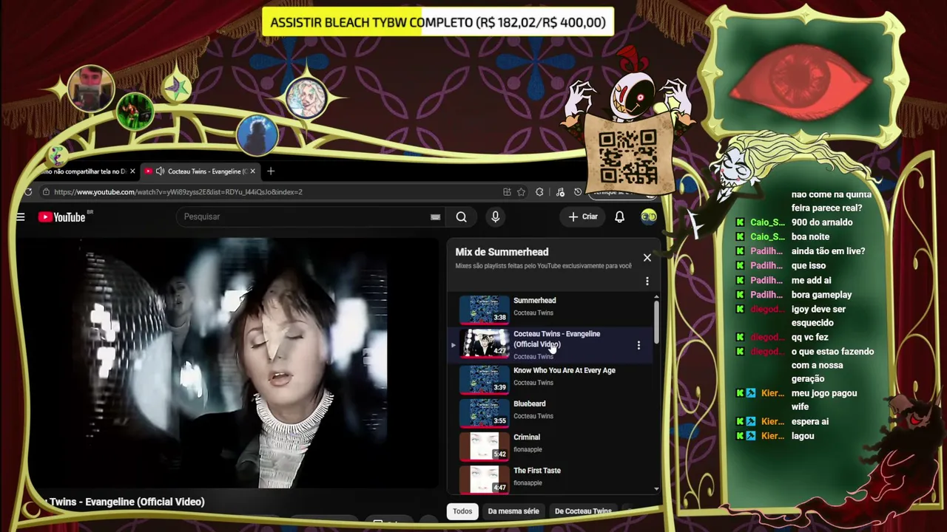This screenshot has height=532, width=947.
Task: Open options for Evangeline playlist entry
Action: pos(638,345)
